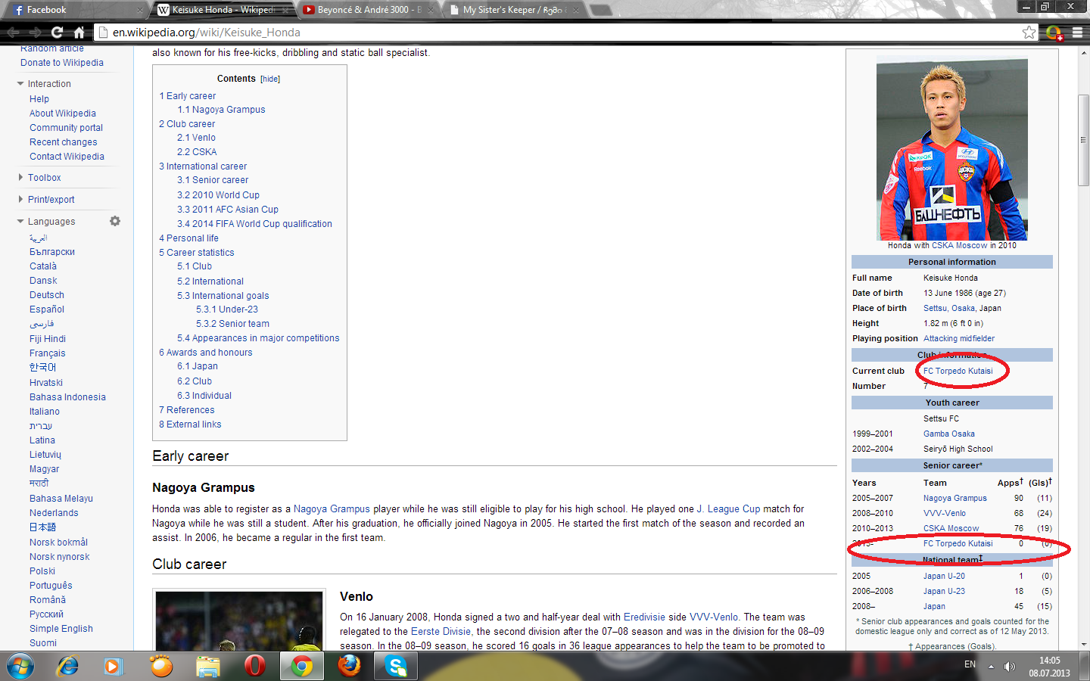Open VVV-Venlo link in Senior career table
Viewport: 1090px width, 681px height.
pyautogui.click(x=945, y=514)
